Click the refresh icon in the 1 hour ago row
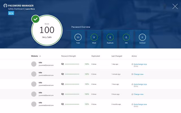Viewport: 181px width, 113px height. (132, 84)
